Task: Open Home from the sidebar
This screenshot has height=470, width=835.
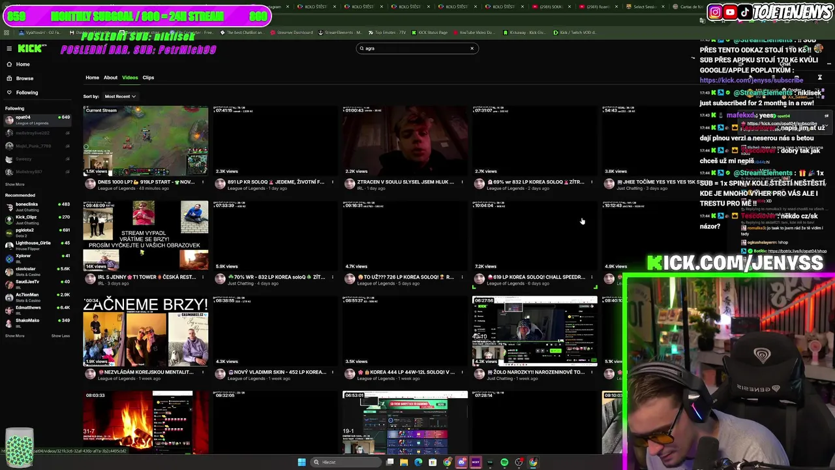Action: pos(23,64)
